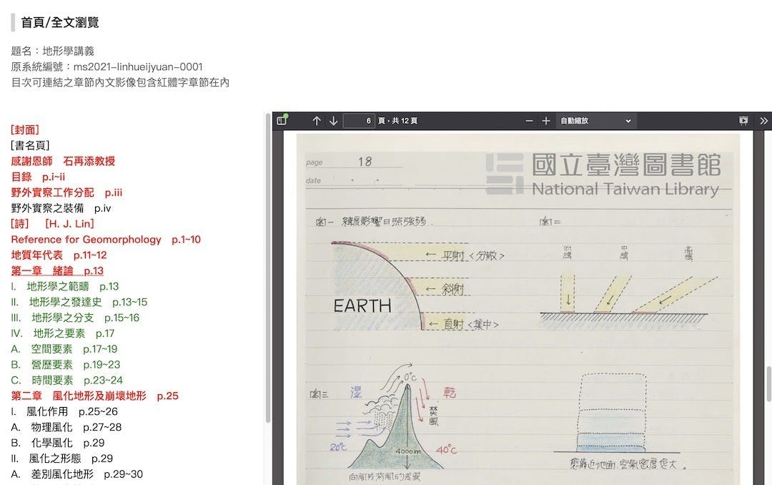The width and height of the screenshot is (772, 485).
Task: Zoom in the PDF document
Action: pyautogui.click(x=545, y=121)
